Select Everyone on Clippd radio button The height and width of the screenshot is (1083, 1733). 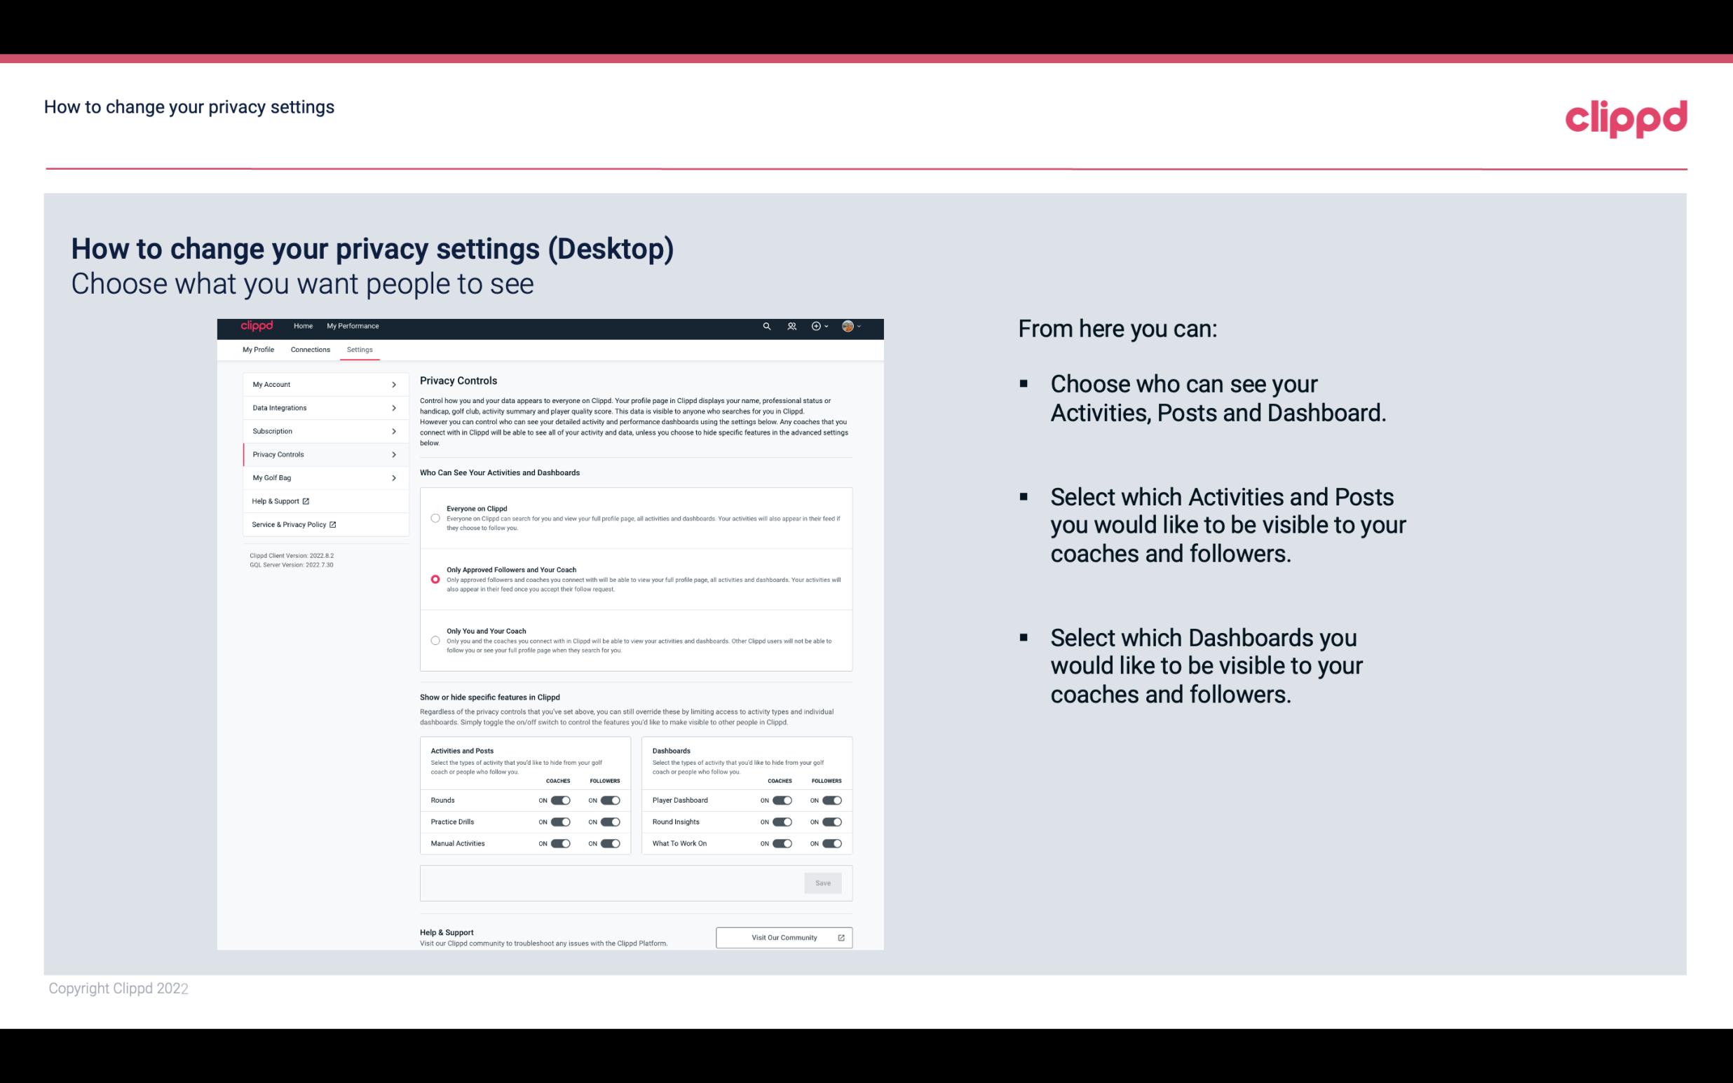435,518
